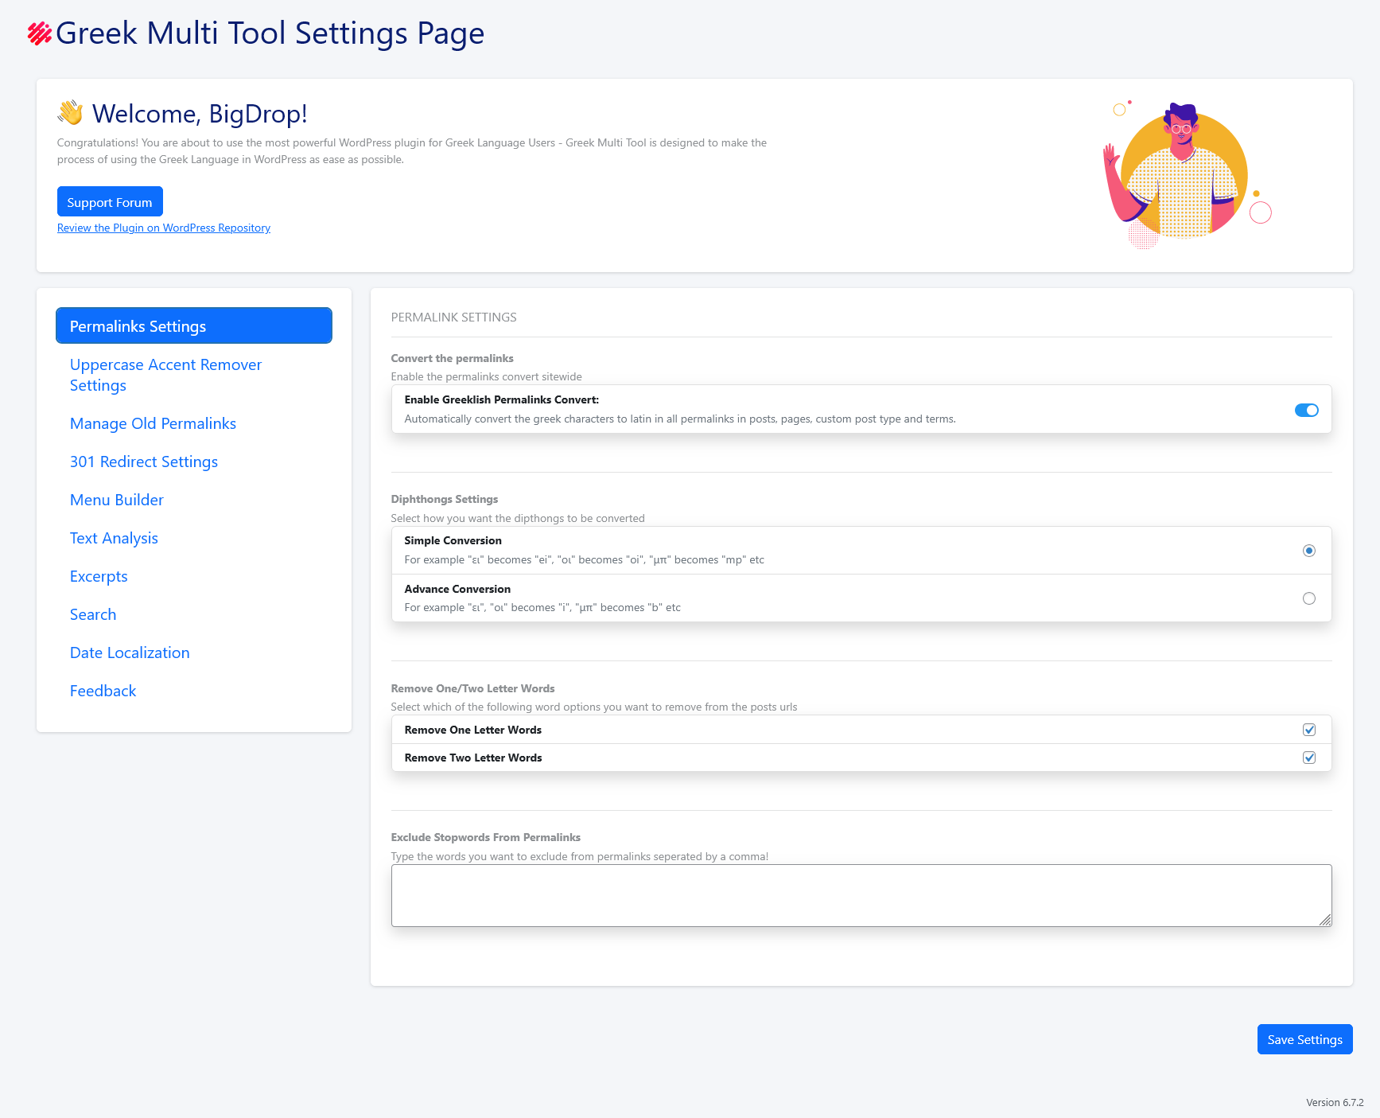Focus the Exclude Stopwords text area
This screenshot has height=1118, width=1380.
click(x=861, y=895)
